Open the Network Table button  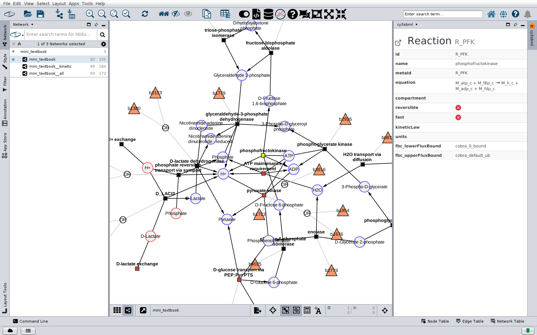point(507,321)
